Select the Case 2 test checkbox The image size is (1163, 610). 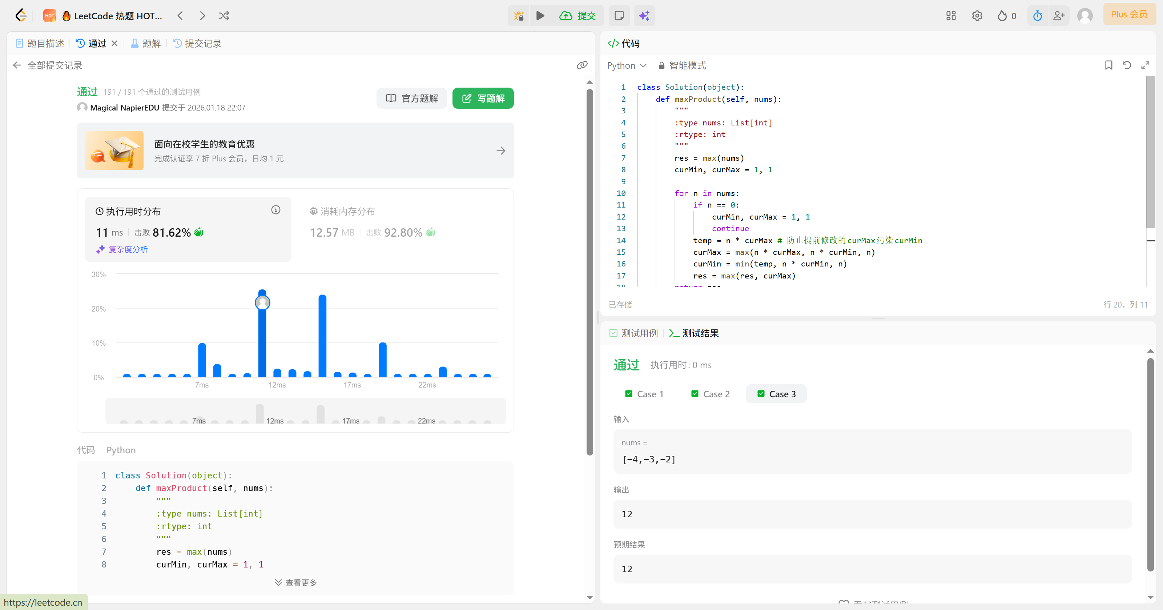[695, 394]
